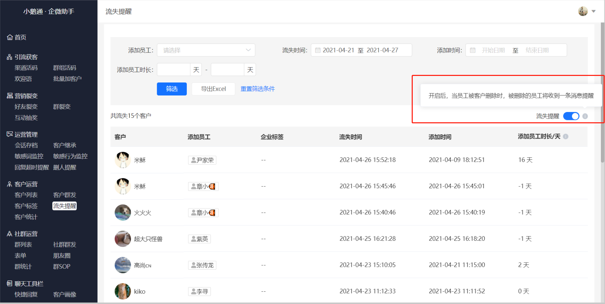Open 好友裂变 menu item
Viewport: 605px width, 304px height.
pos(26,107)
